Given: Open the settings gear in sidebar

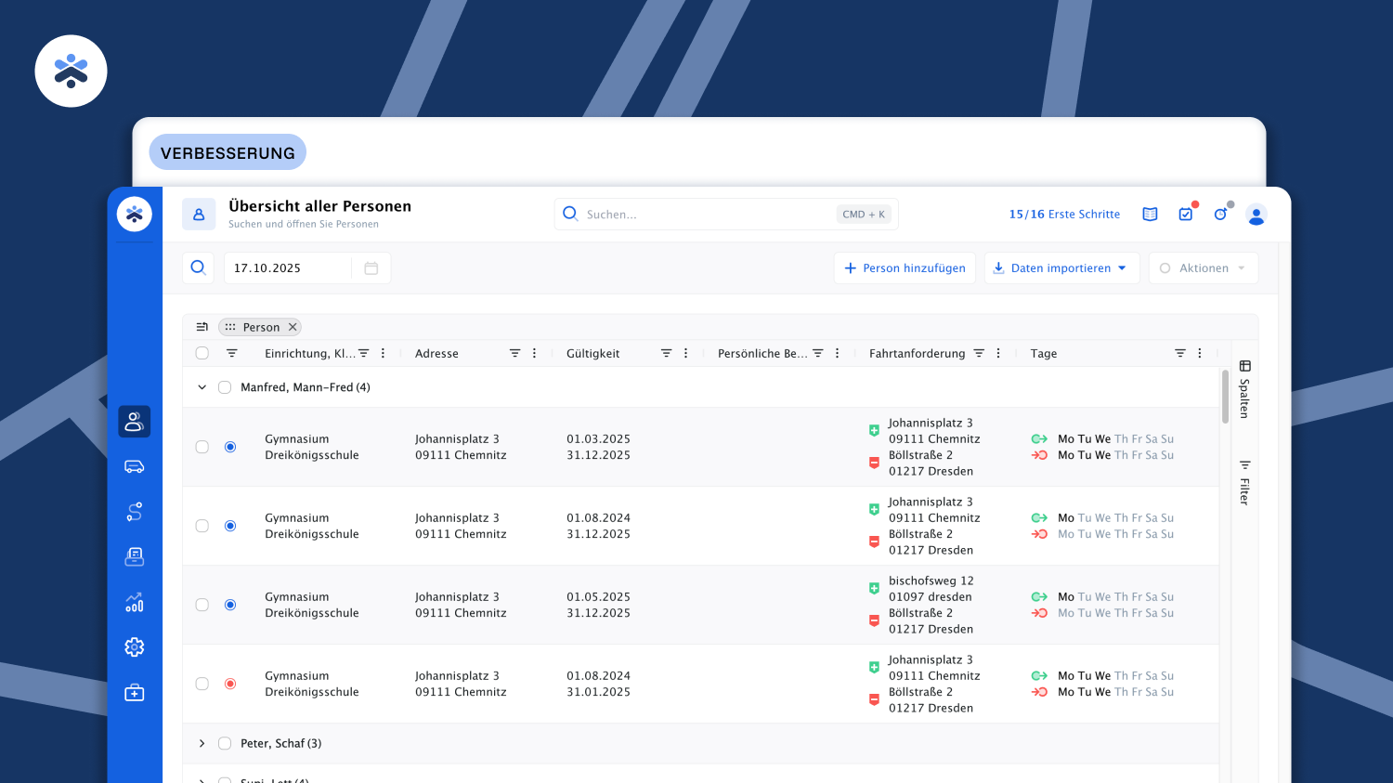Looking at the screenshot, I should [134, 647].
